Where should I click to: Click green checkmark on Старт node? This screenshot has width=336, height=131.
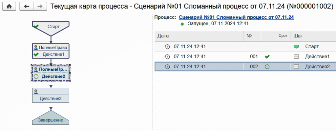tap(36, 26)
